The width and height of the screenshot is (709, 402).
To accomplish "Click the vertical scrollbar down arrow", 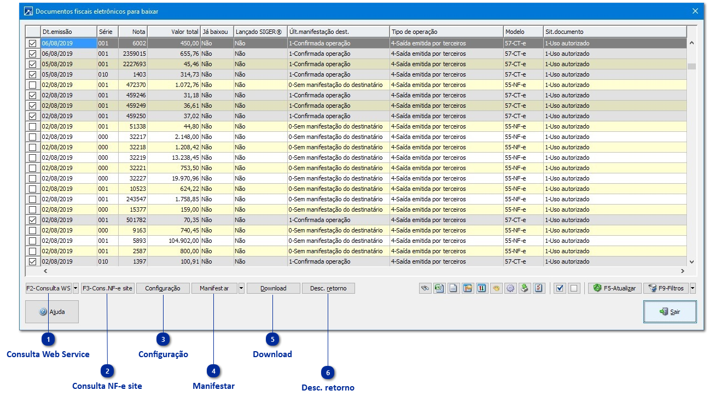I will (691, 262).
